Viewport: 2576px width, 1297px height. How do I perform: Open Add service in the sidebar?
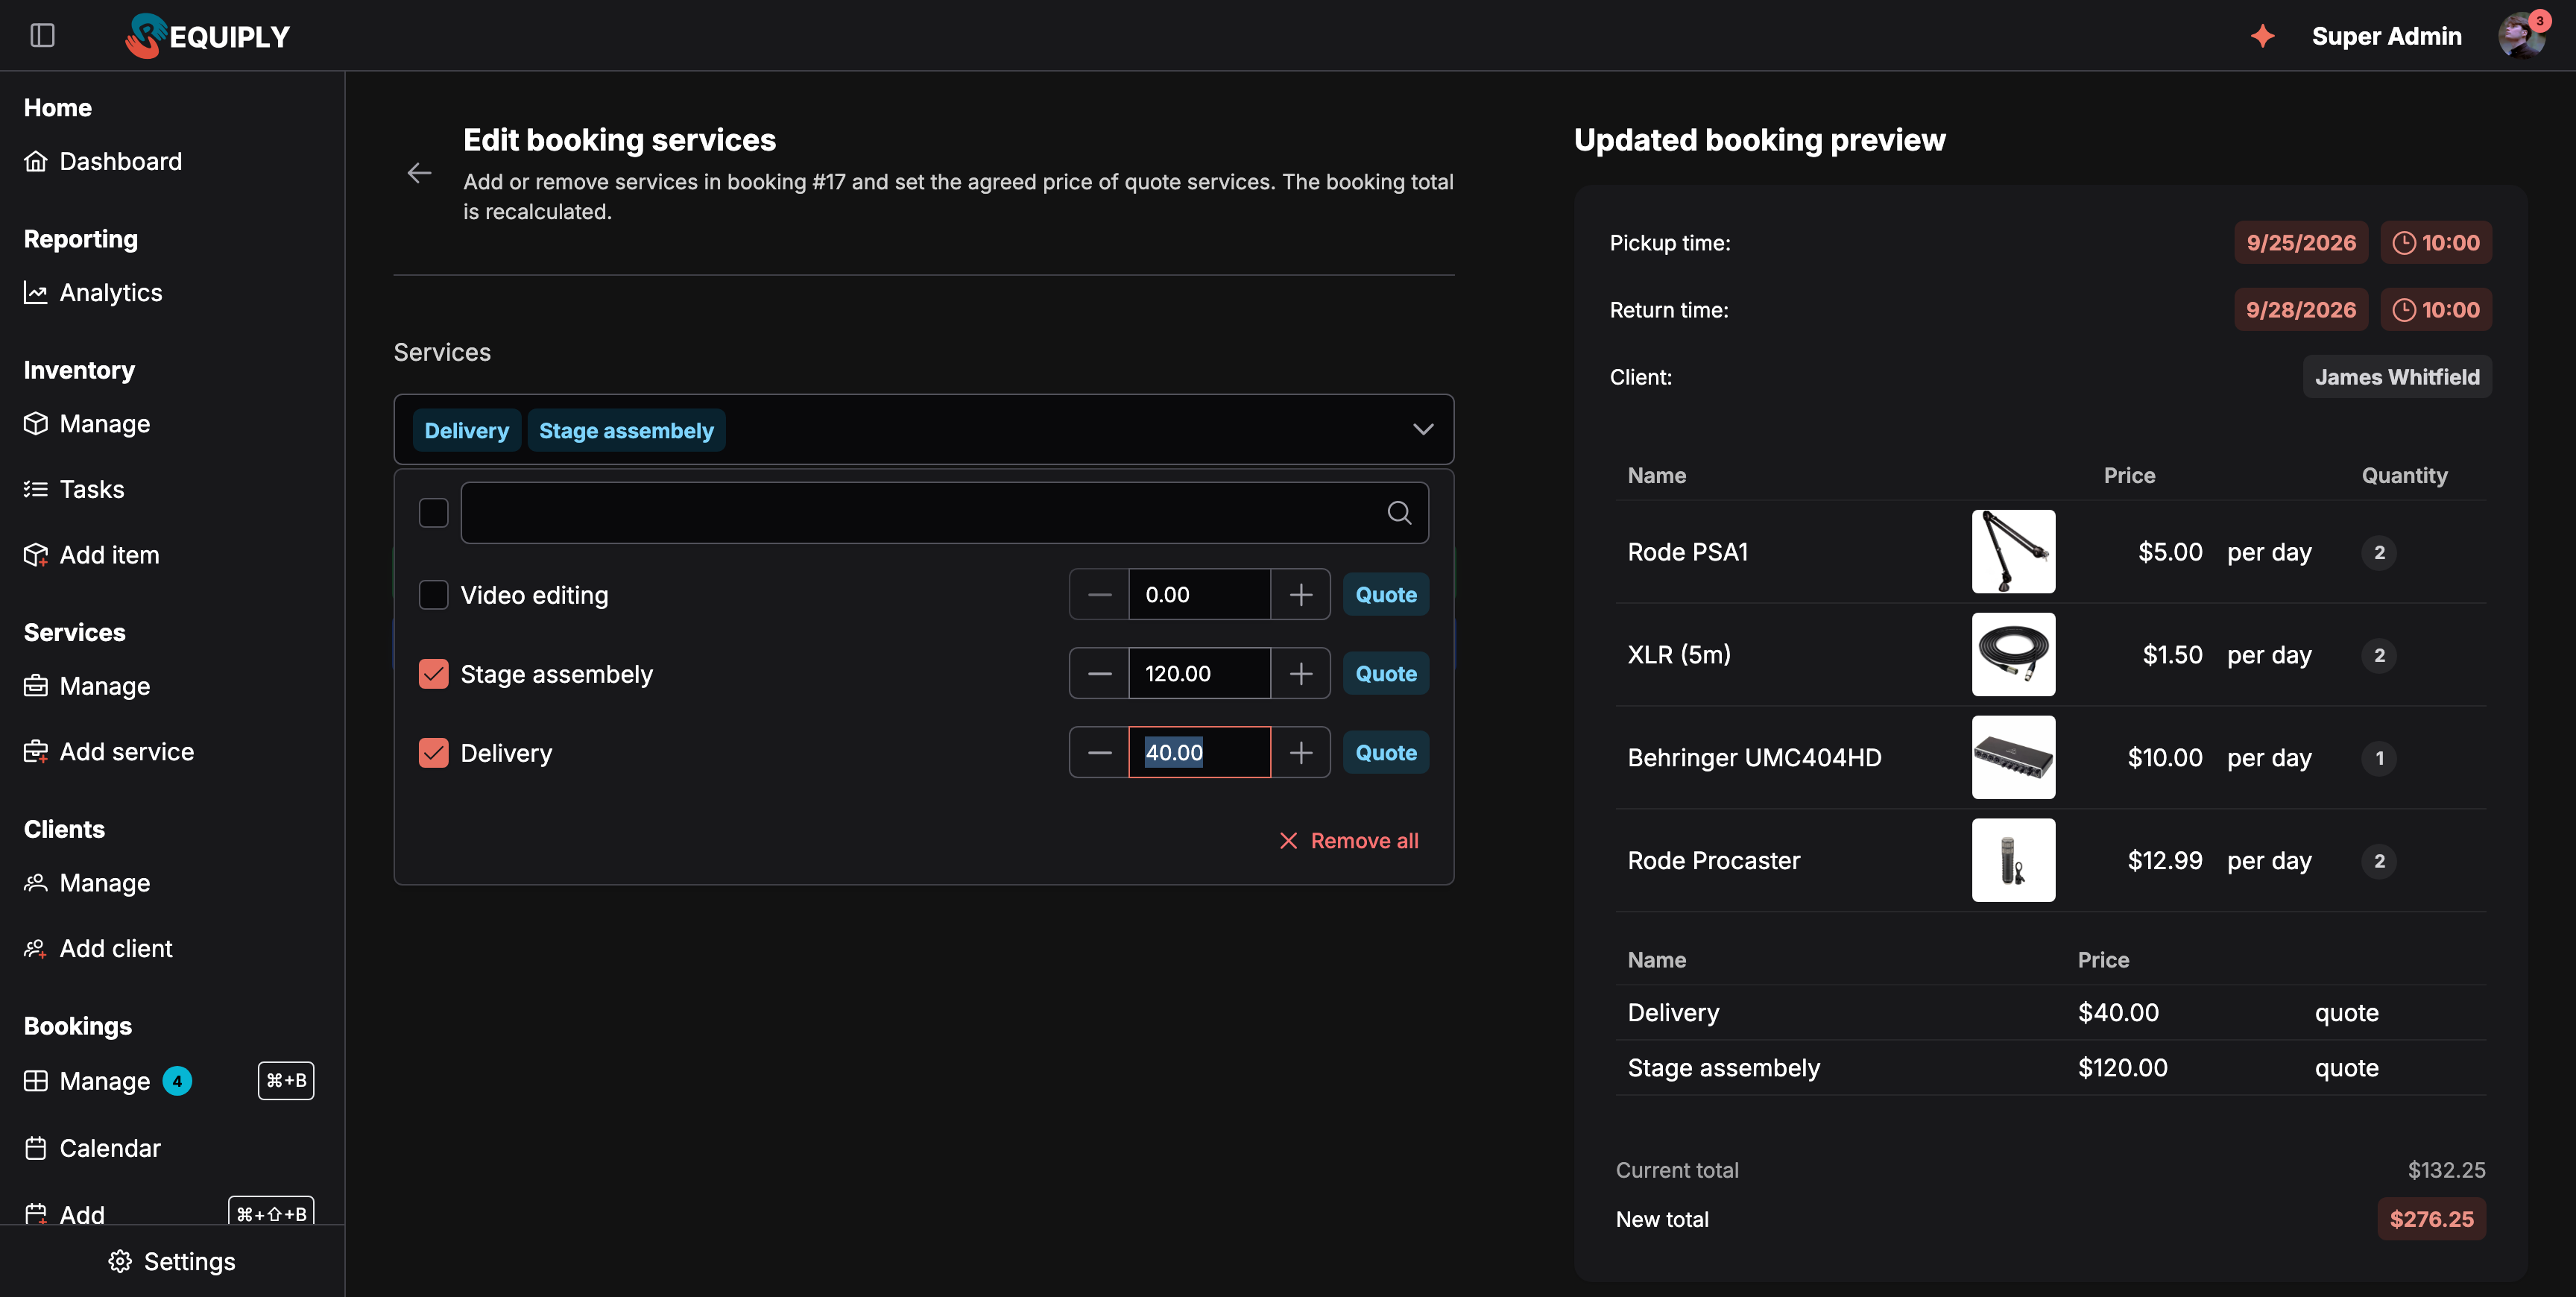pyautogui.click(x=109, y=752)
